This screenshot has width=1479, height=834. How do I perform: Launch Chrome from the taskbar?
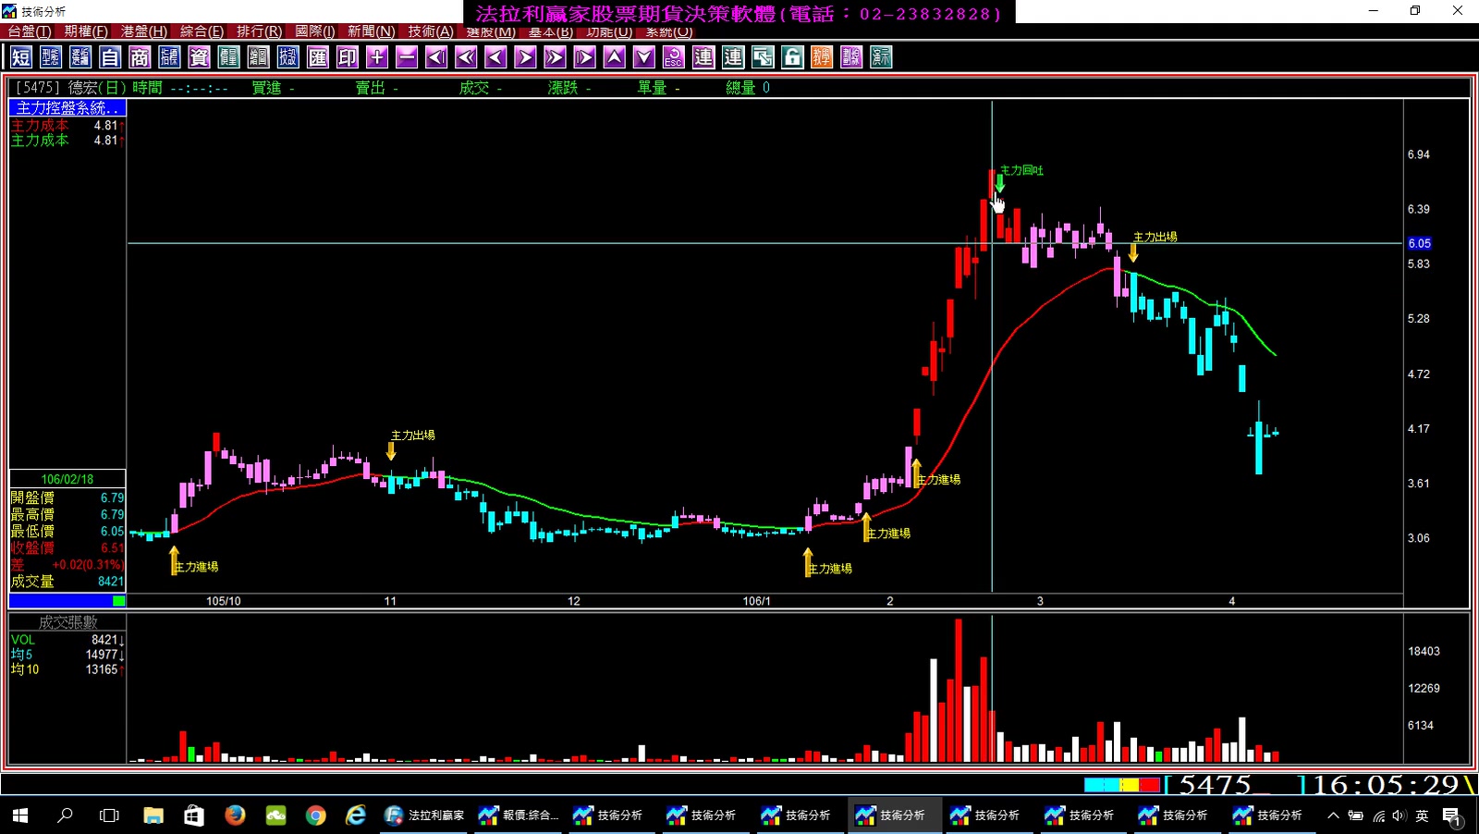[316, 815]
